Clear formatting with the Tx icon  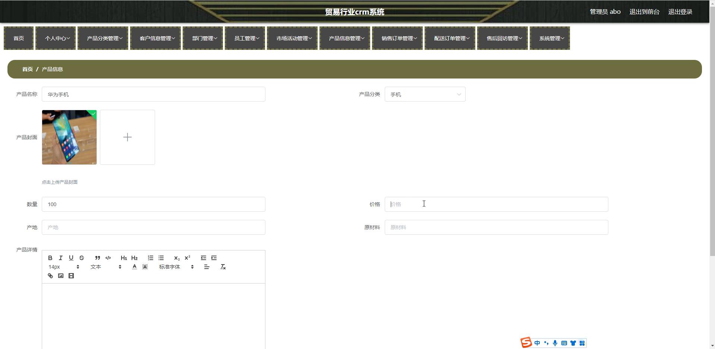(x=223, y=267)
